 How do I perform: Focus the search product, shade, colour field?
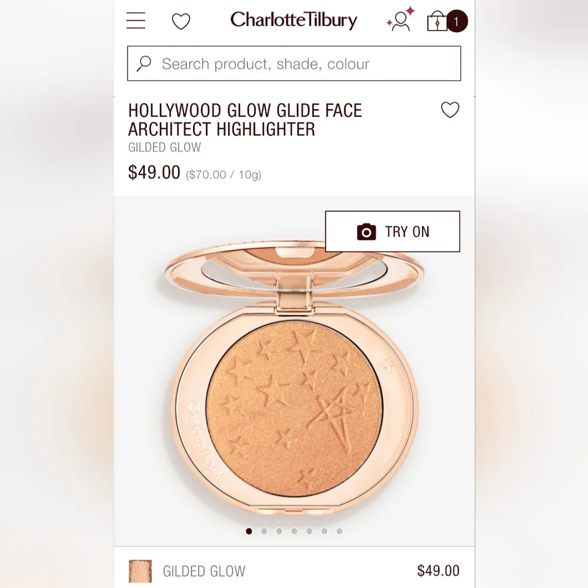click(294, 64)
